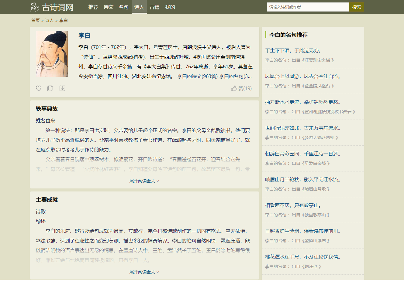This screenshot has width=404, height=281.
Task: Expand 展开阅读全文 under 轶事典故
Action: click(144, 181)
